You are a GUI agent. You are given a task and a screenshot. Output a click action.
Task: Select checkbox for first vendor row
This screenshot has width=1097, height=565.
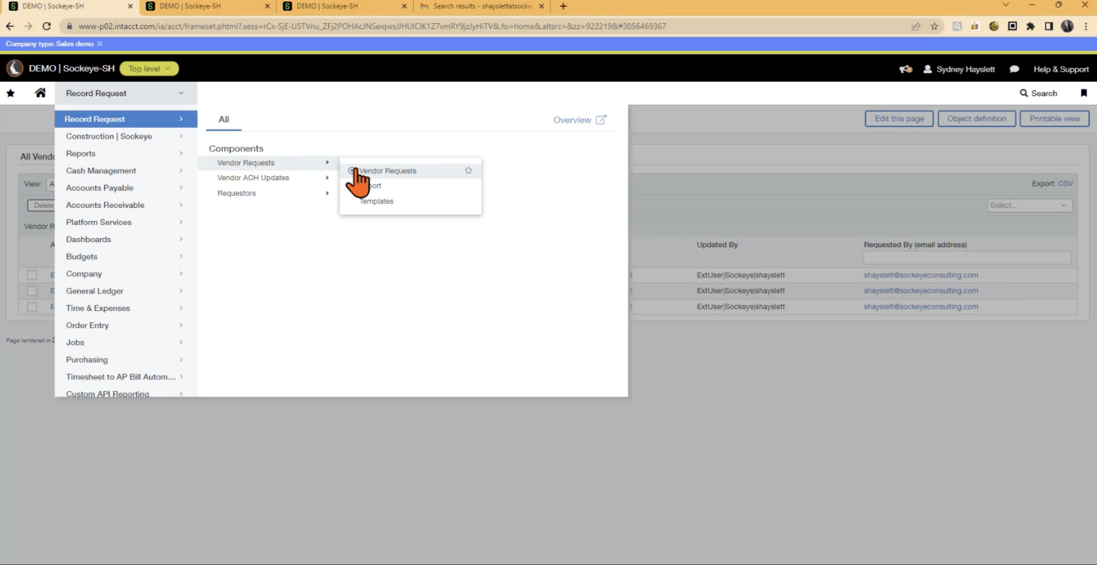click(31, 275)
